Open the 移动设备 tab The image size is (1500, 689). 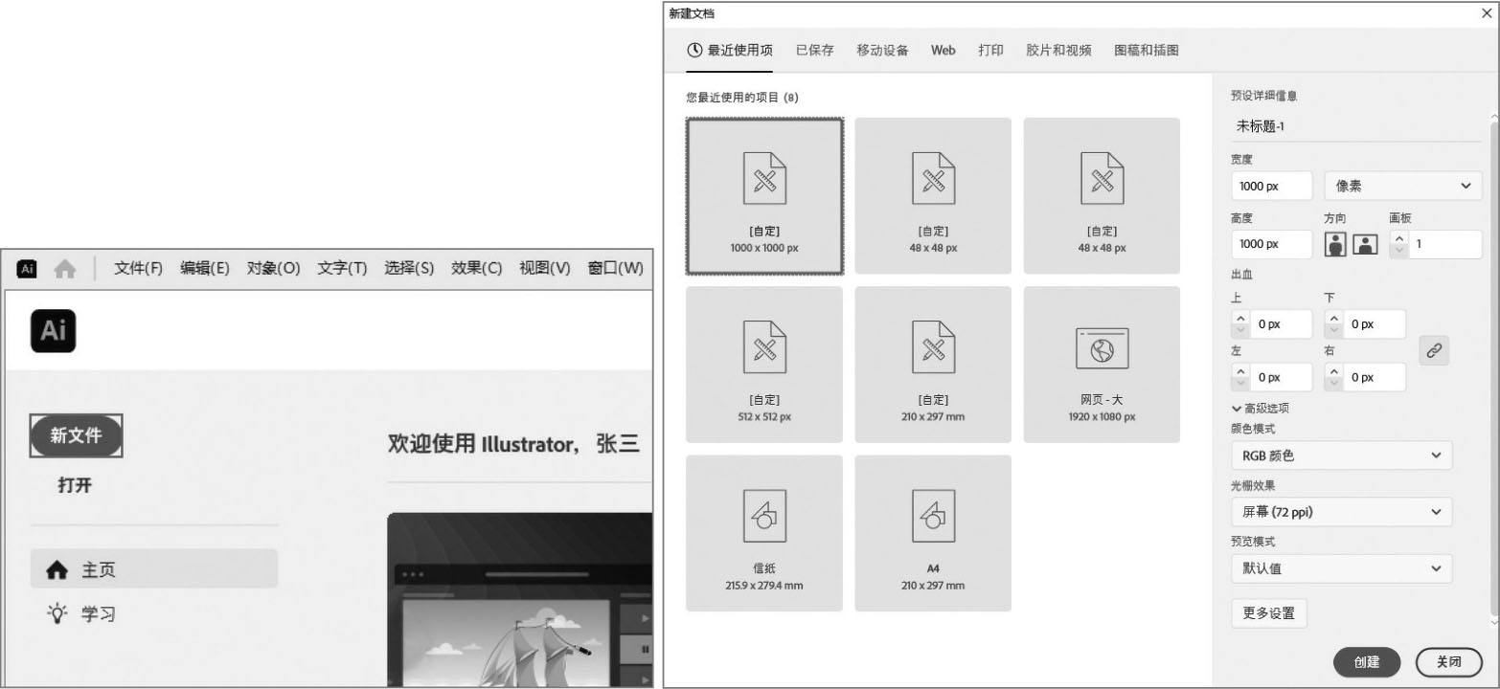pos(882,51)
